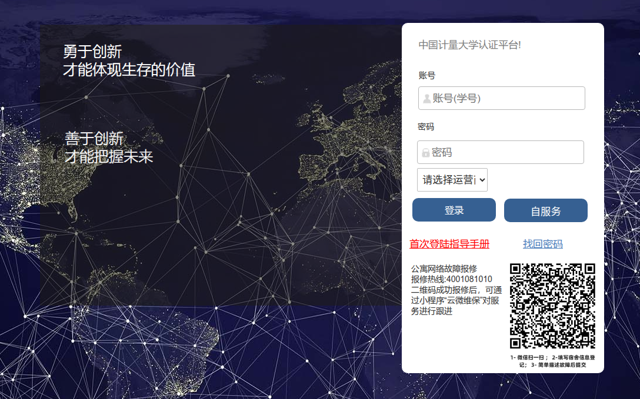Click the password (密码) input field
640x399 pixels.
tap(501, 152)
